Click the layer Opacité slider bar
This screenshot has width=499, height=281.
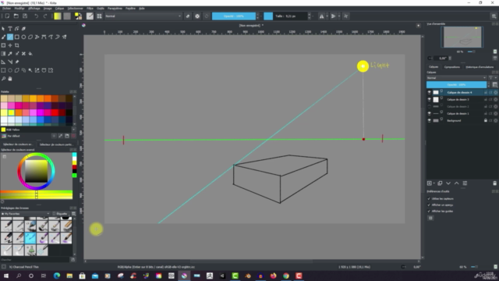[x=456, y=85]
